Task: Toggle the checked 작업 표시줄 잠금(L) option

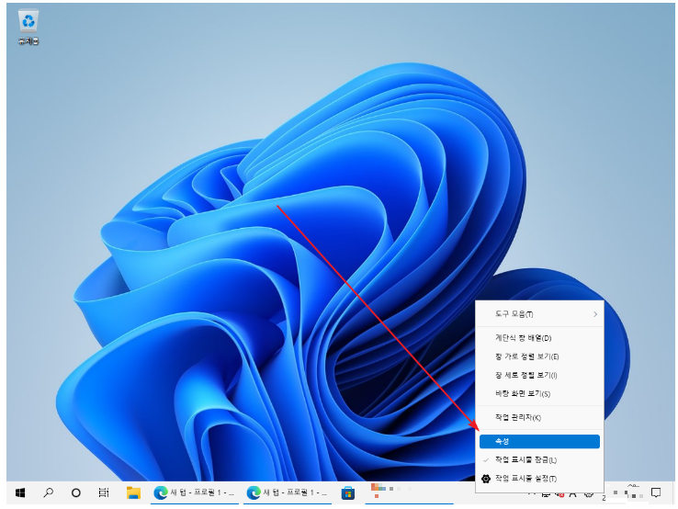Action: click(539, 459)
